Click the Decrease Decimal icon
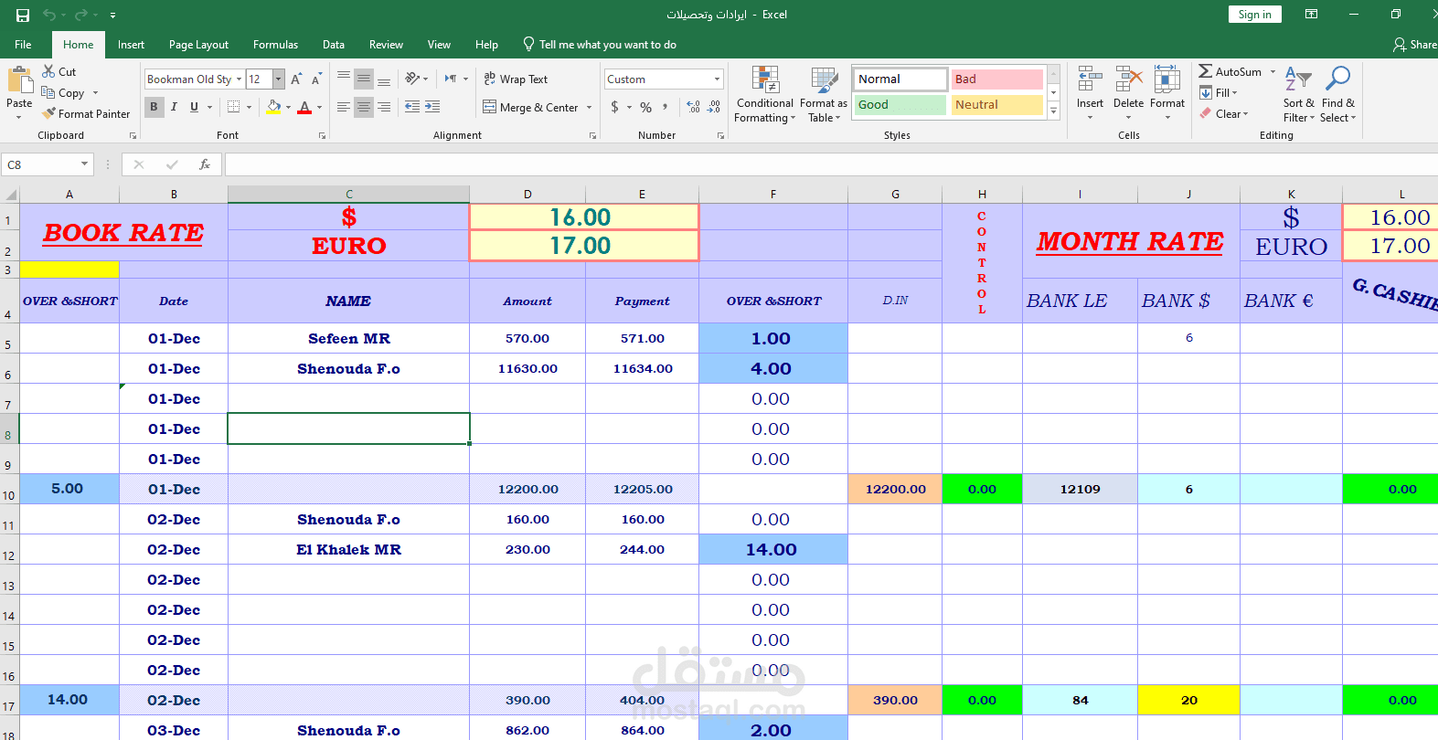 (714, 107)
